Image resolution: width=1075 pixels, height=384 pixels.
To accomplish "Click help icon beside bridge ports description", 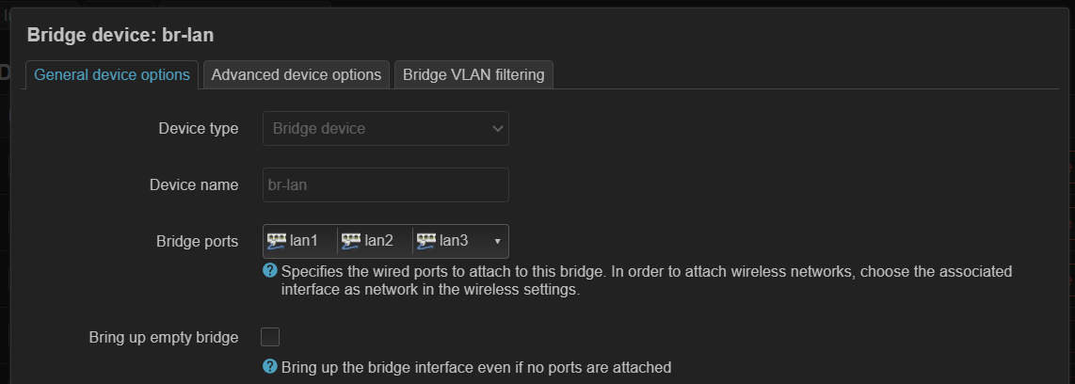I will point(270,271).
